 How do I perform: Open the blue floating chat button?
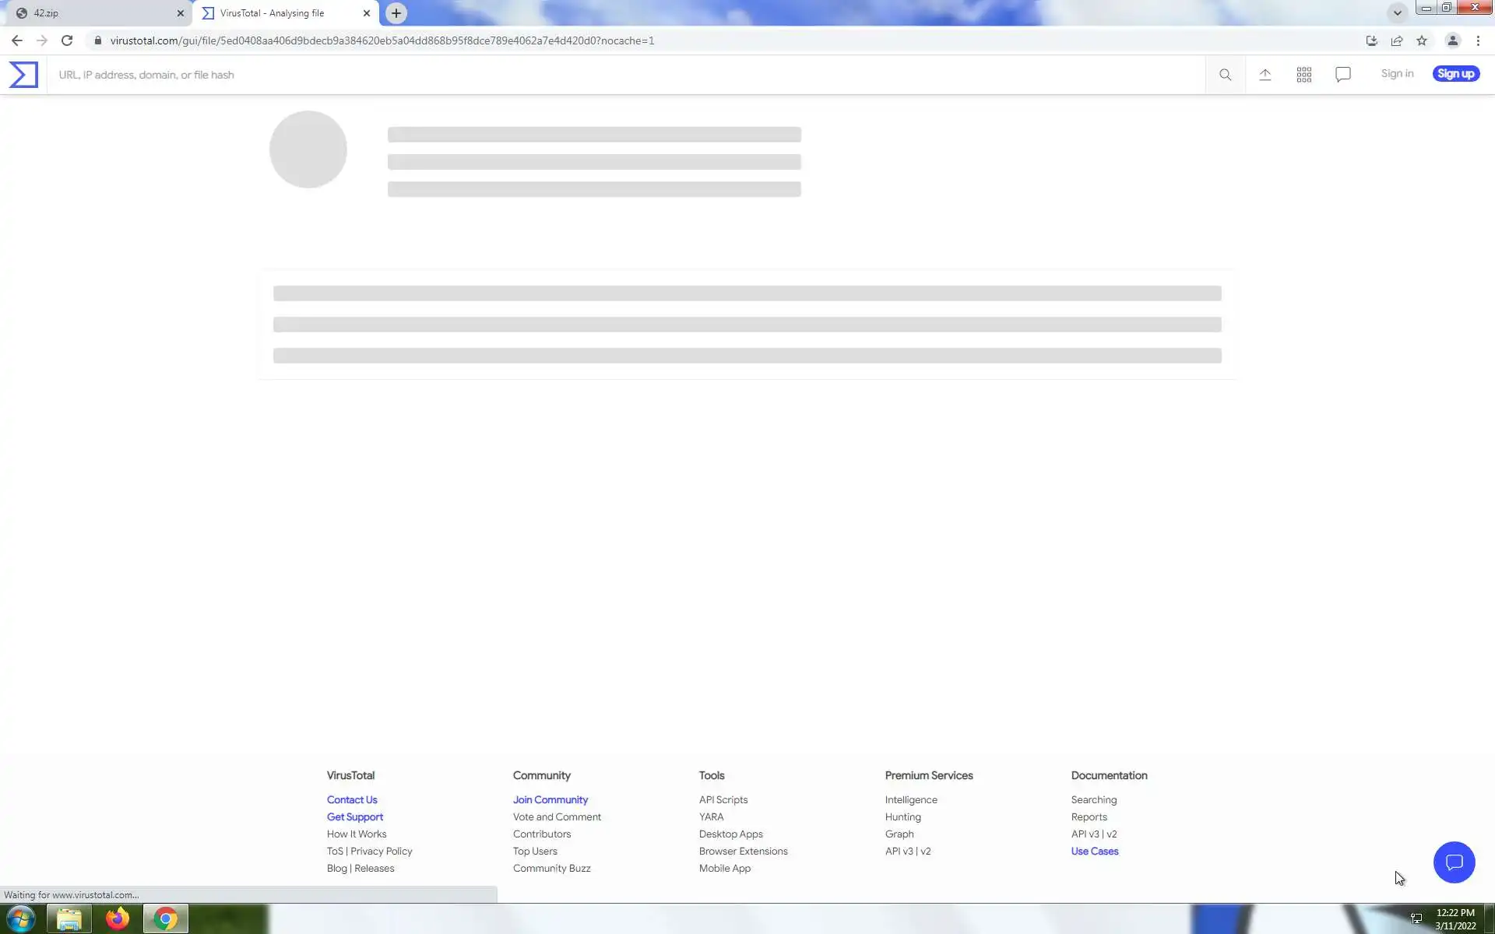coord(1453,862)
